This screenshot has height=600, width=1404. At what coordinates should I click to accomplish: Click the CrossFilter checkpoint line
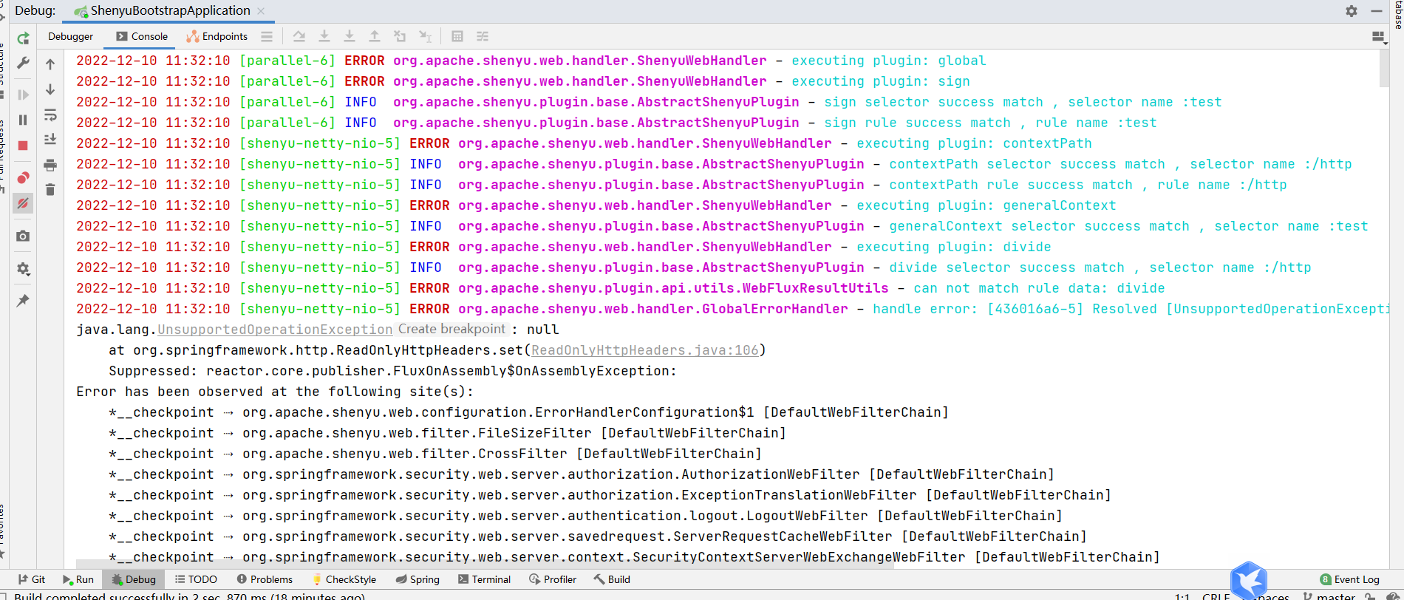tap(435, 454)
